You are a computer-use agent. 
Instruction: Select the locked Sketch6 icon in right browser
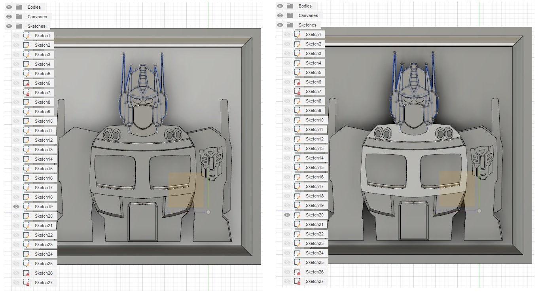[297, 82]
